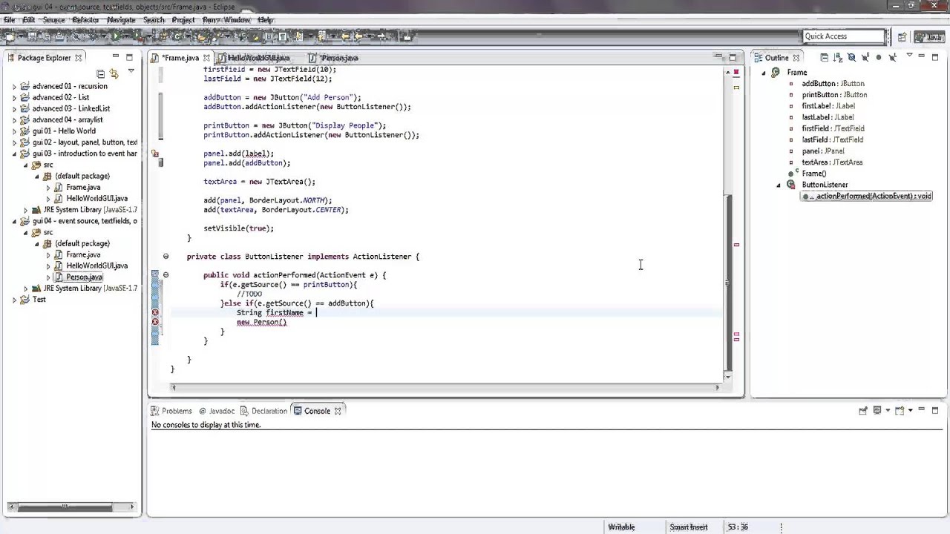Screen dimensions: 950x534
Task: Click the Forward navigation arrow in toolbar
Action: (x=380, y=36)
